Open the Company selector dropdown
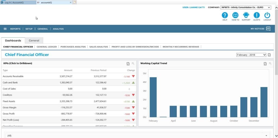Viewport: 278px width, 138px height. click(x=246, y=7)
